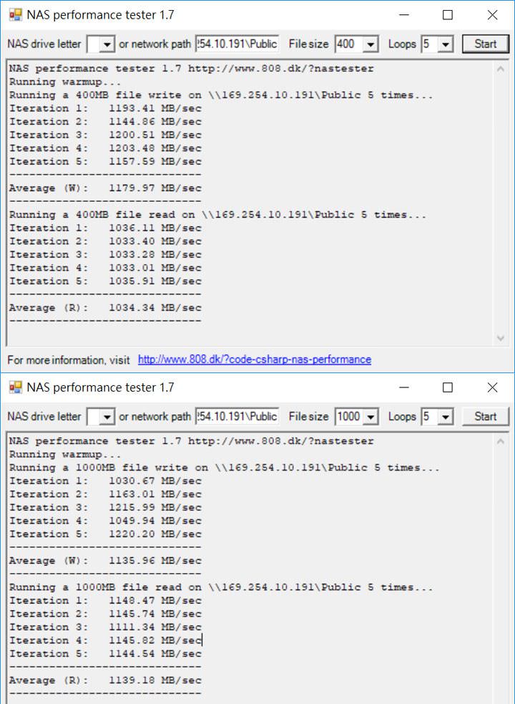The height and width of the screenshot is (704, 515).
Task: Click iteration line 1157.59 MB/sec
Action: pos(105,162)
